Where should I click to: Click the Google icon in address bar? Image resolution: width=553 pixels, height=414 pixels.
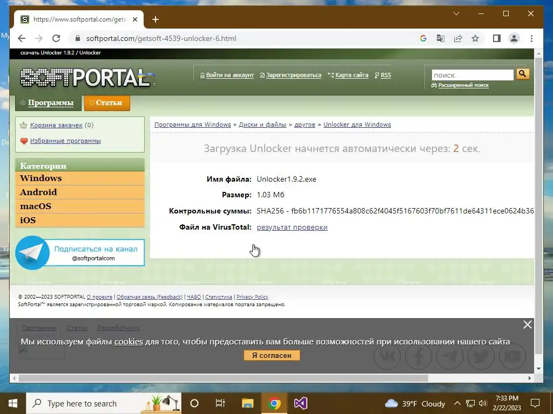pos(423,38)
